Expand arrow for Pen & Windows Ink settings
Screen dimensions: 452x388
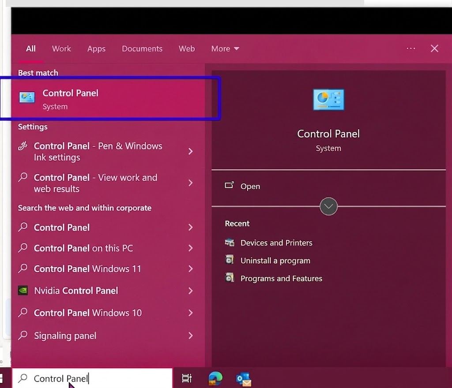tap(190, 151)
